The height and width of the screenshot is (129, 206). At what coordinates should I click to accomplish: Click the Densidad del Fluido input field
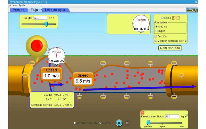pyautogui.click(x=172, y=116)
